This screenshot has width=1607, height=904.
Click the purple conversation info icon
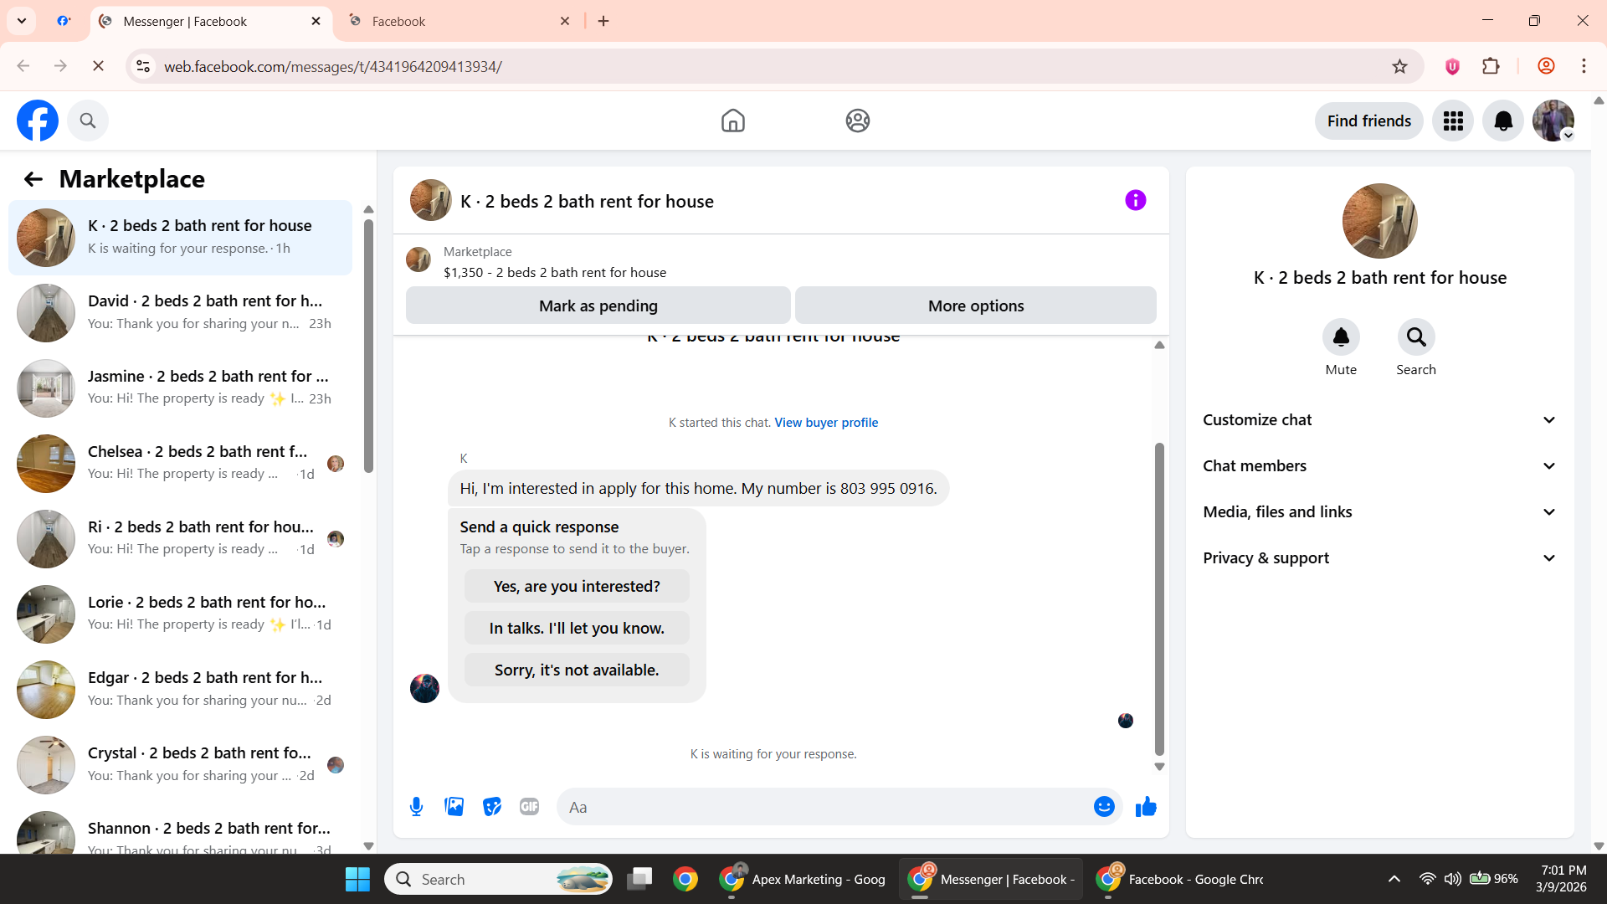point(1135,200)
